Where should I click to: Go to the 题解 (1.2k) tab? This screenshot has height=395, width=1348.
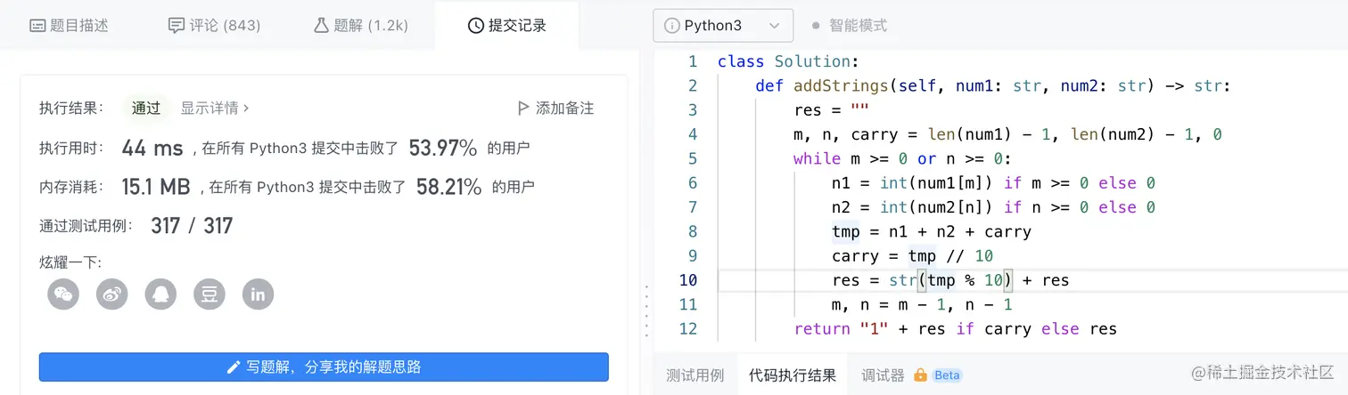[360, 26]
